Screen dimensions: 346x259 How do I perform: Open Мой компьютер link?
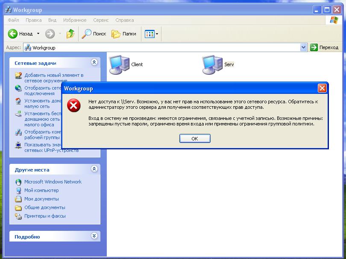(x=41, y=190)
